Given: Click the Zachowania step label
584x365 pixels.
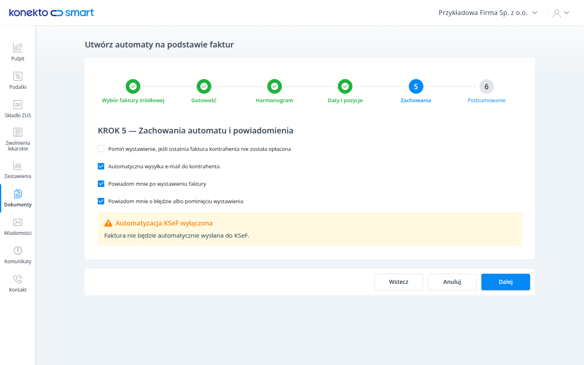Looking at the screenshot, I should (x=416, y=101).
